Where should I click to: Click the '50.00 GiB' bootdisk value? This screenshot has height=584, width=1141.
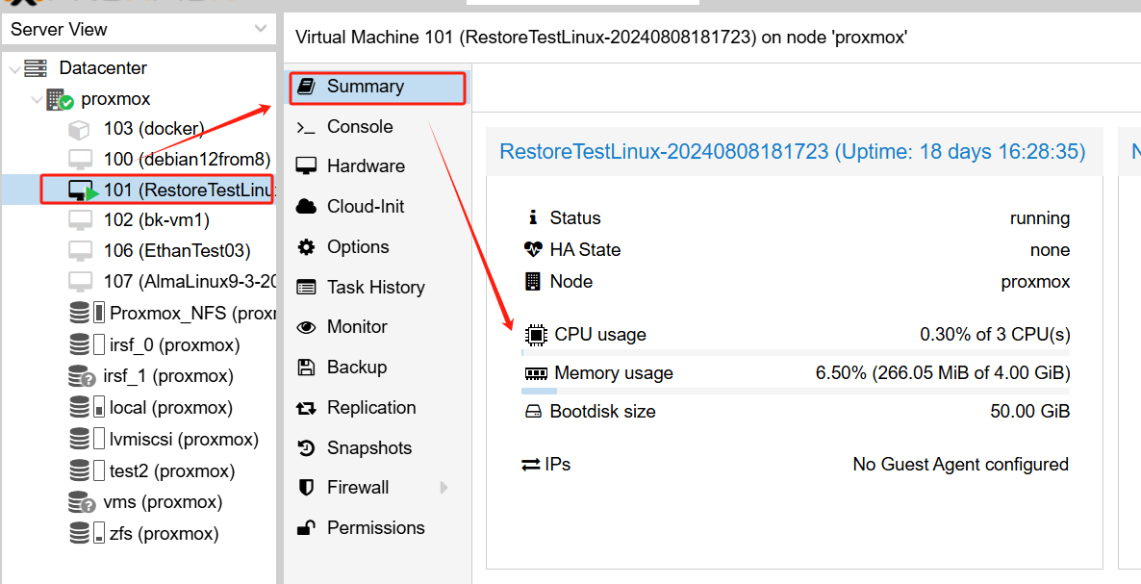(x=1029, y=412)
